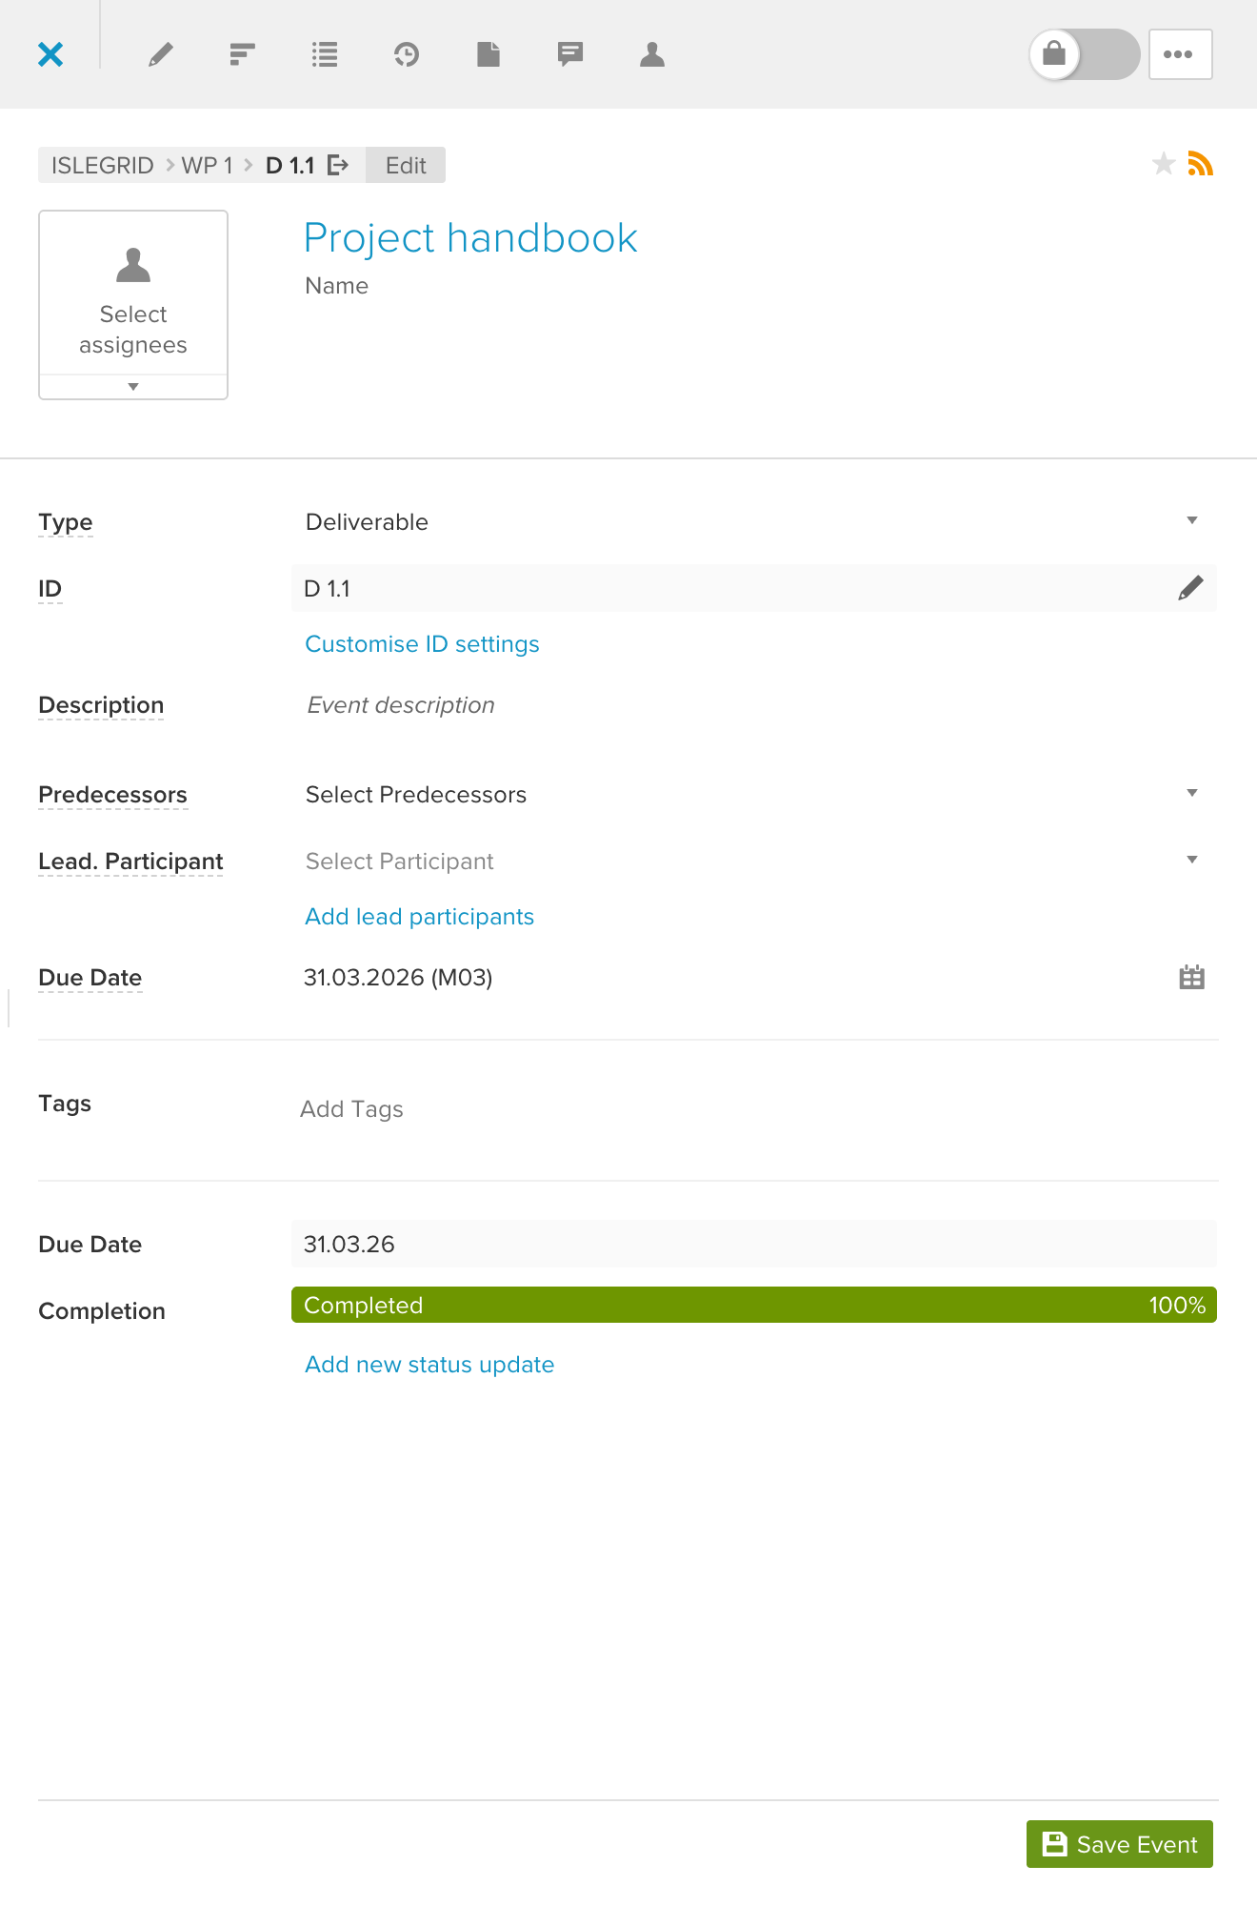1257x1906 pixels.
Task: Subscribe via the orange RSS feed icon
Action: click(x=1201, y=164)
